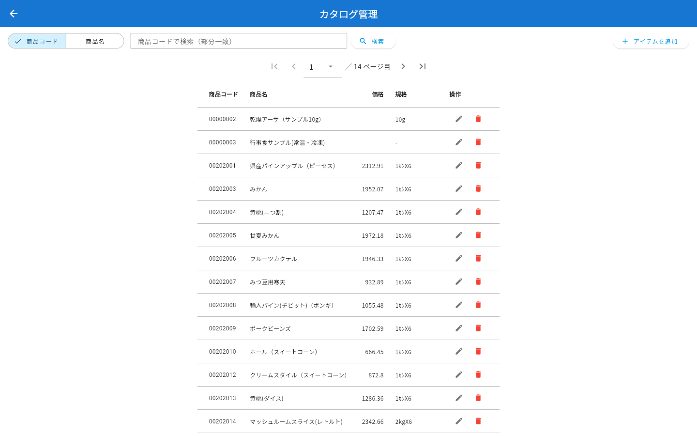Image resolution: width=697 pixels, height=436 pixels.
Task: Click price 1972.18 cell
Action: tap(373, 235)
